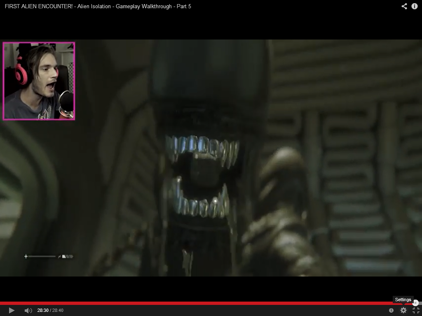This screenshot has height=316, width=422.
Task: Click the current time 28:30 display
Action: click(x=43, y=311)
